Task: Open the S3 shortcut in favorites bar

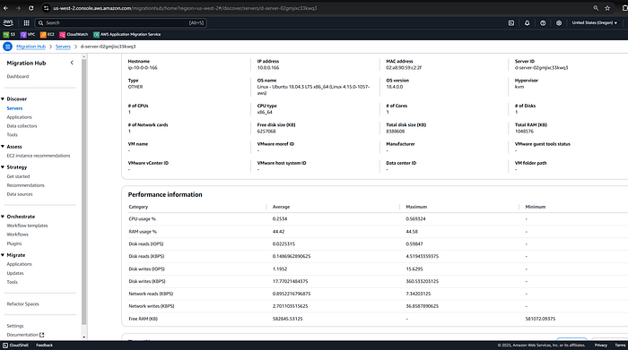Action: click(x=9, y=34)
